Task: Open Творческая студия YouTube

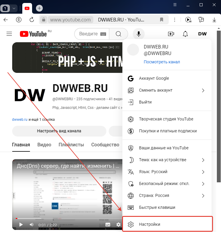Action: [167, 119]
